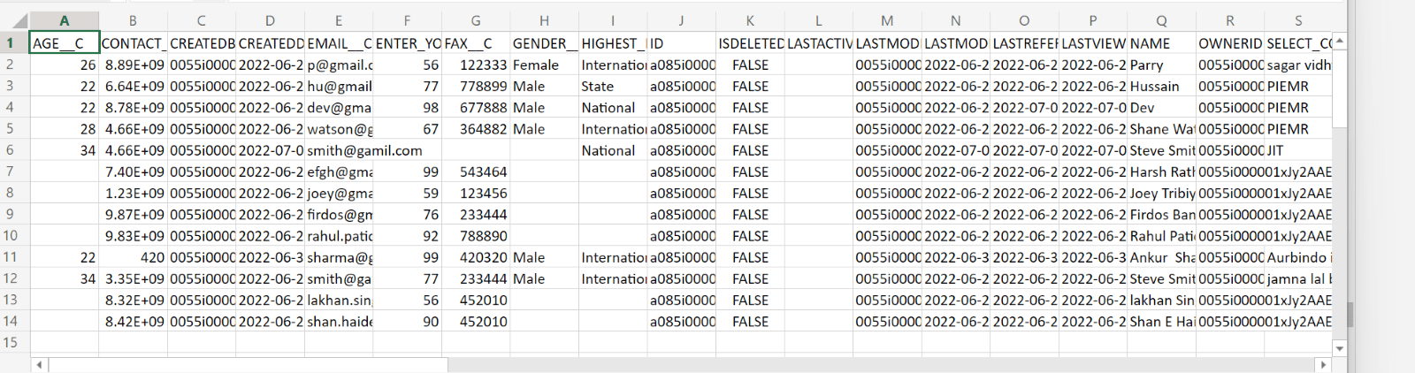Image resolution: width=1415 pixels, height=373 pixels.
Task: Click the vertical scrollbar track
Action: (1340, 221)
